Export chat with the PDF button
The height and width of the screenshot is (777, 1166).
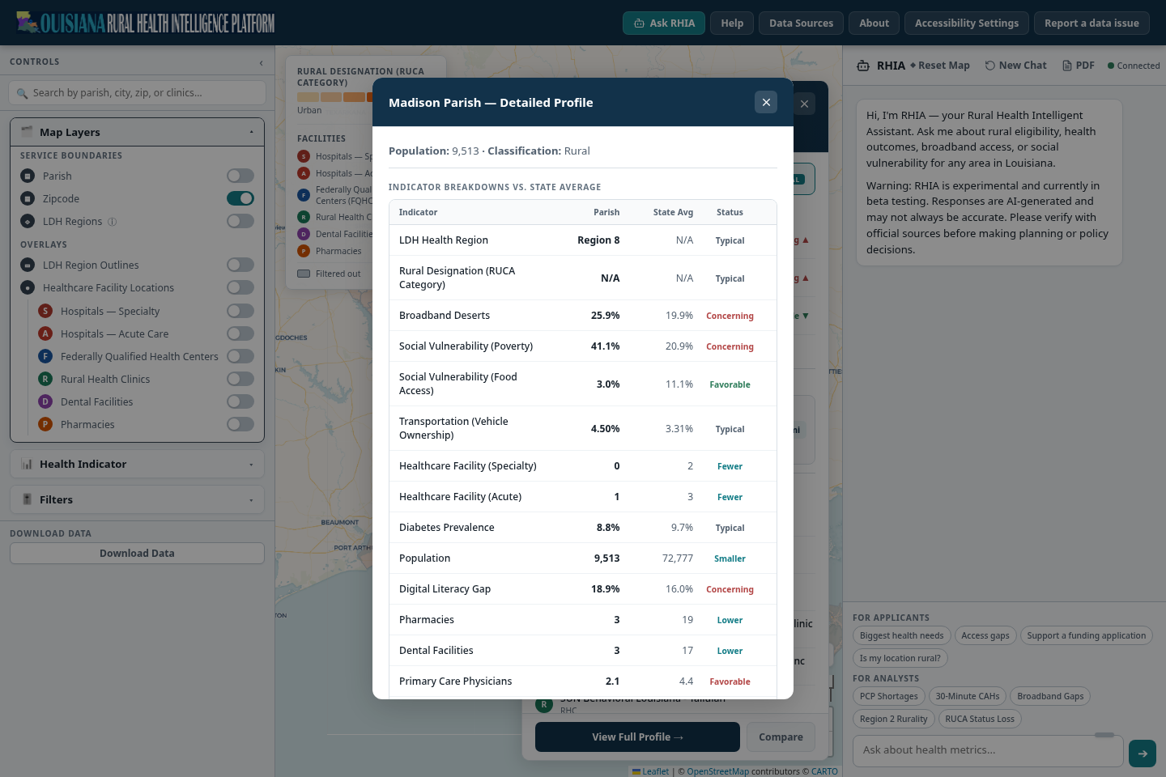(x=1078, y=66)
